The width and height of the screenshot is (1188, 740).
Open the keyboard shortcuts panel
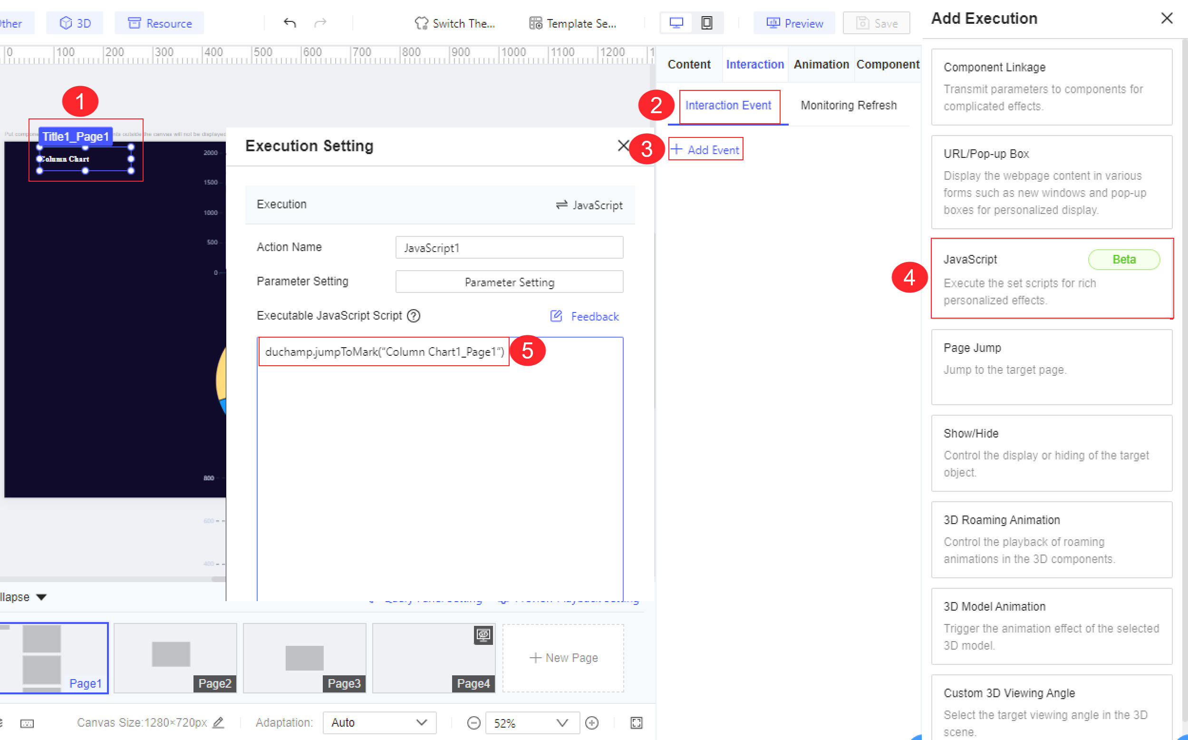(x=28, y=723)
